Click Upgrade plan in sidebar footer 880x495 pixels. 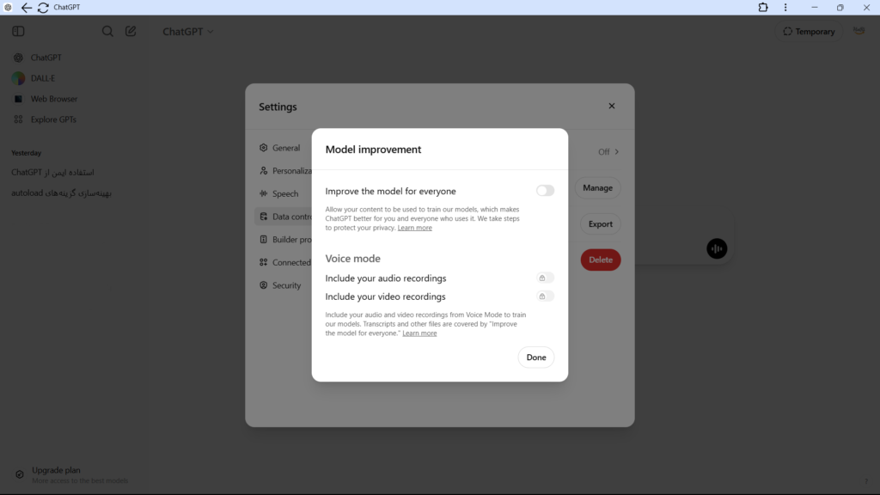point(72,474)
